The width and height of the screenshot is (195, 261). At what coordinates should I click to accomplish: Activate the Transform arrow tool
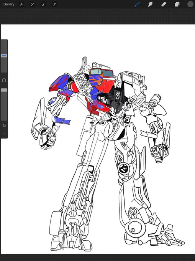click(x=54, y=4)
